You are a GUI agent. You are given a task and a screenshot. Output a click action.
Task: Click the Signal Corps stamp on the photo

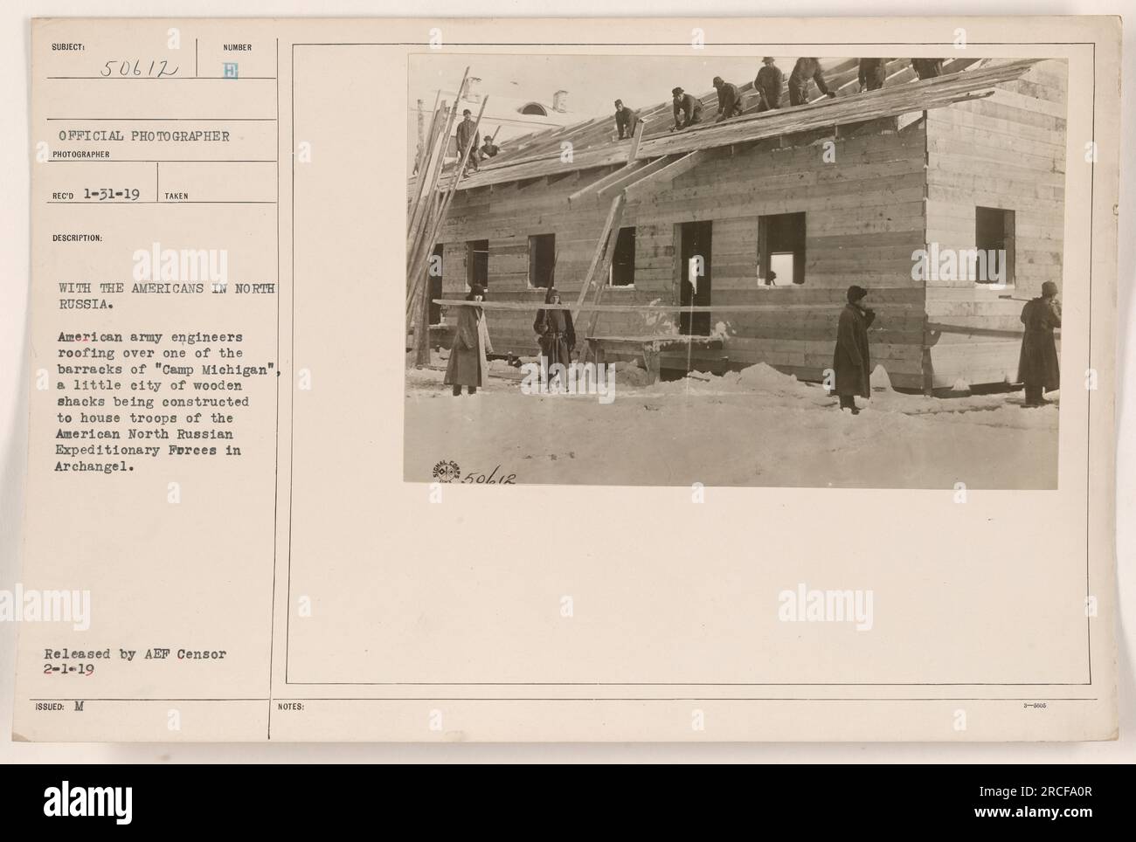[447, 473]
